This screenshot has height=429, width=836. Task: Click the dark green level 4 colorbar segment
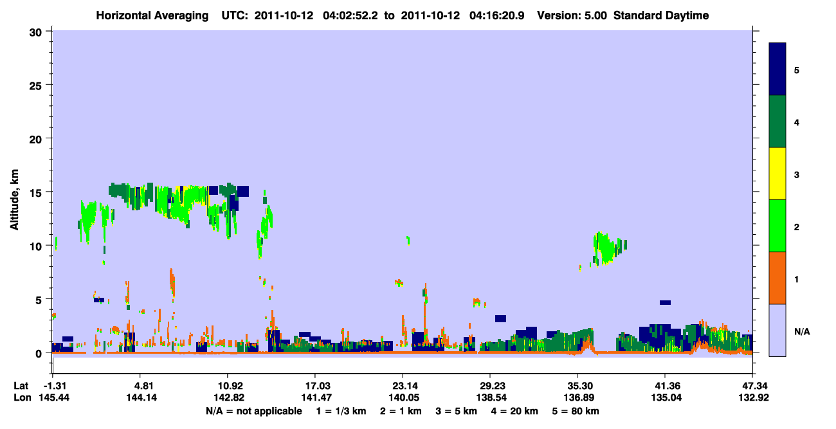point(777,122)
